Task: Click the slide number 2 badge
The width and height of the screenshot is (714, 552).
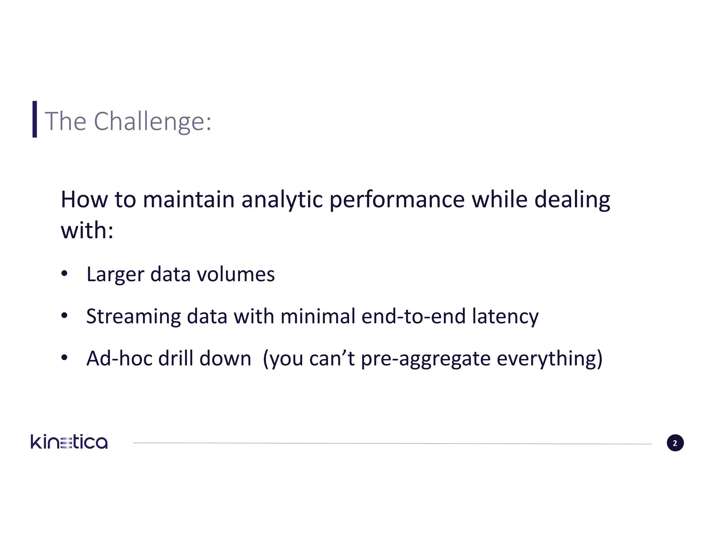Action: pyautogui.click(x=675, y=443)
